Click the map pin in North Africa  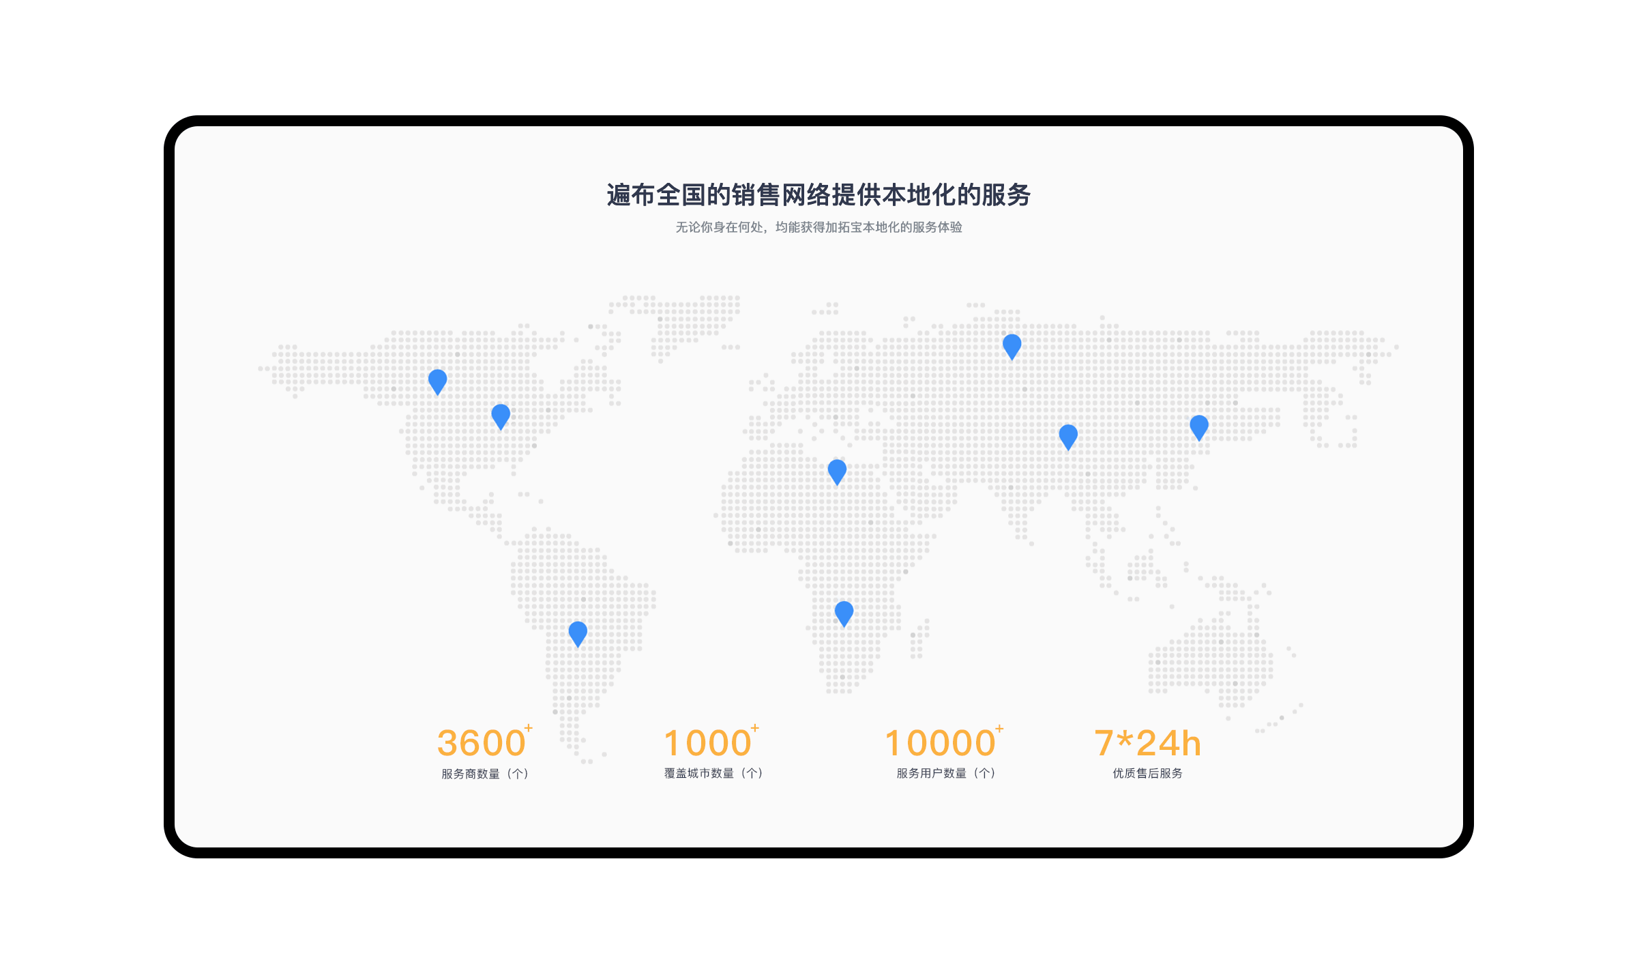pyautogui.click(x=837, y=472)
